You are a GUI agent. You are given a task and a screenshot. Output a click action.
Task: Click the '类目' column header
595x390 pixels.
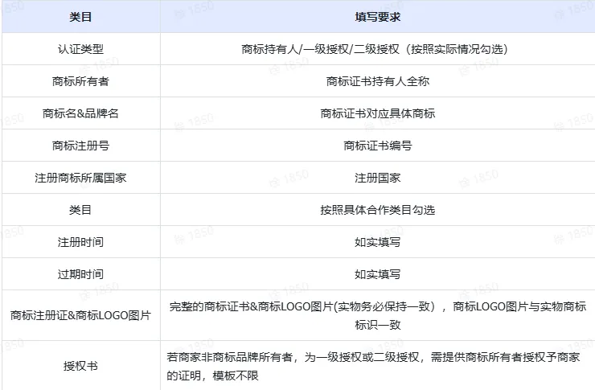click(x=80, y=17)
